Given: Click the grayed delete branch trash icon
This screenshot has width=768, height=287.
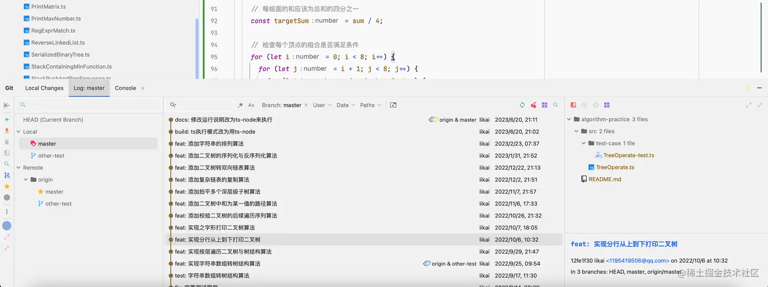Looking at the screenshot, I should [x=7, y=141].
